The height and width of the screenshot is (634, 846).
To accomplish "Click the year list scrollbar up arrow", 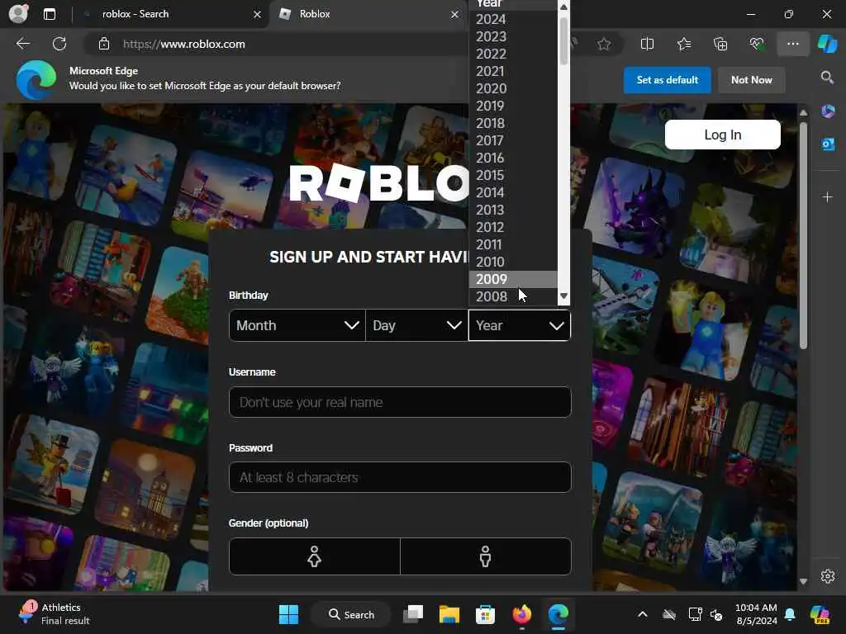I will tap(563, 7).
